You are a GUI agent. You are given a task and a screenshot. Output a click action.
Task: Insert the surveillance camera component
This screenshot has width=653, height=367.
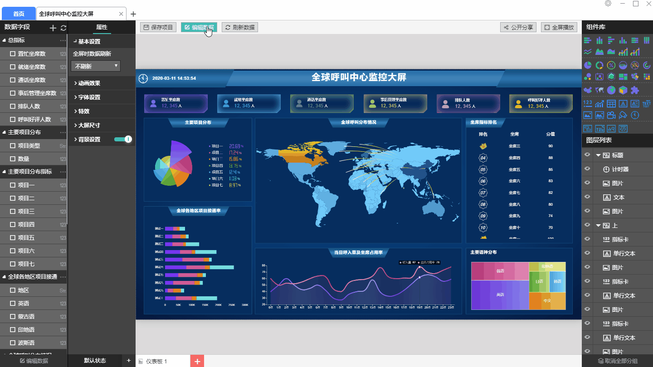coord(623,115)
